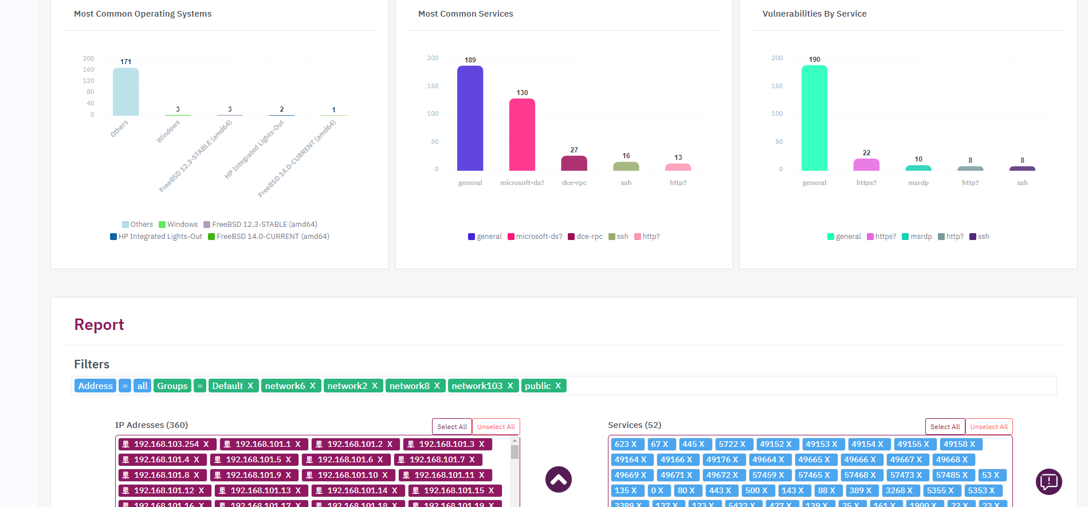Remove the network6 filter tag
The width and height of the screenshot is (1088, 507).
click(313, 386)
